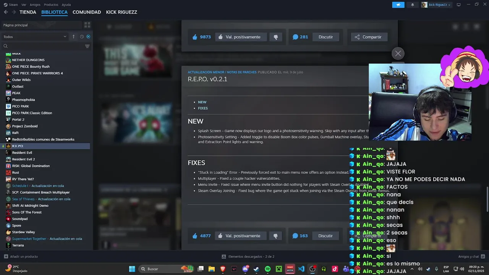489x275 pixels.
Task: Switch library to grid collections view
Action: coord(87,25)
